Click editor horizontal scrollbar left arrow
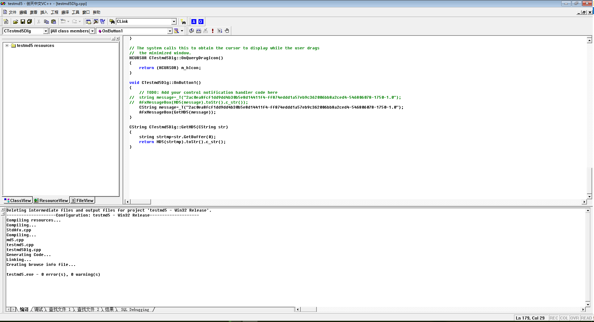The width and height of the screenshot is (594, 322). (128, 202)
